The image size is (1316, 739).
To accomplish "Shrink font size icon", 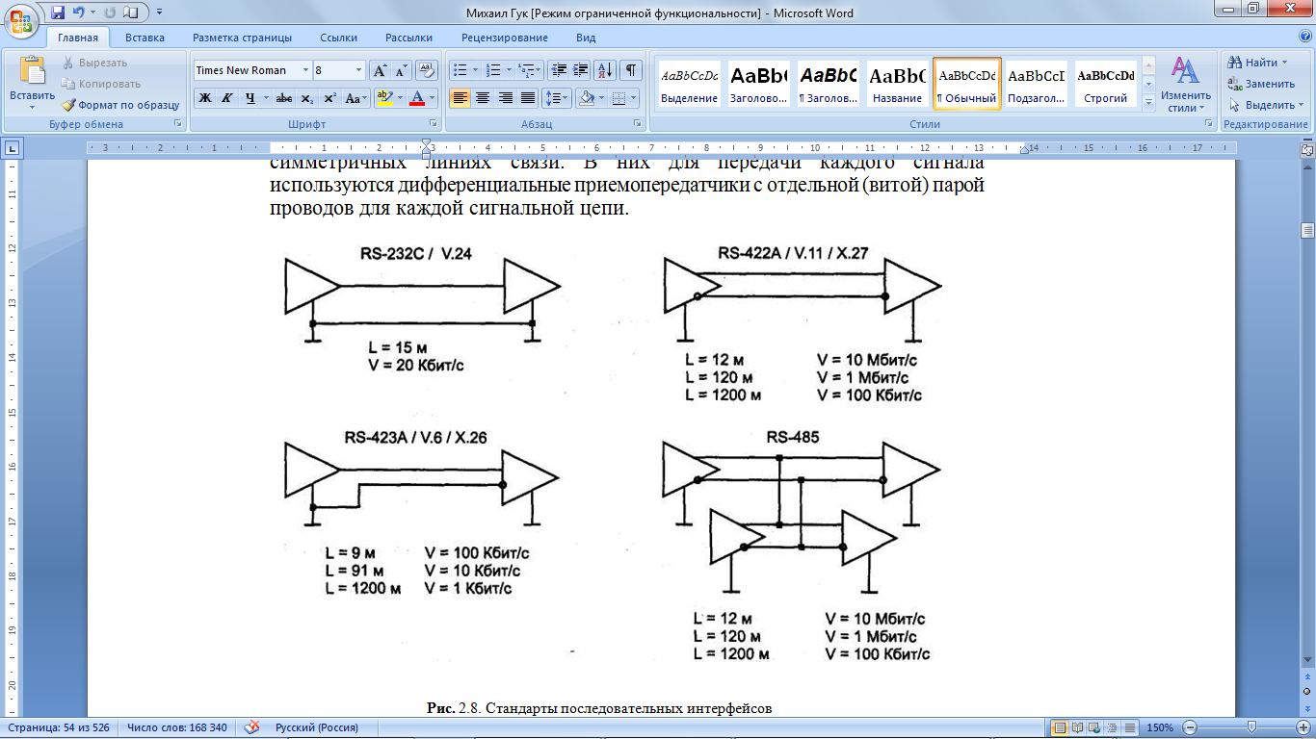I will [401, 70].
